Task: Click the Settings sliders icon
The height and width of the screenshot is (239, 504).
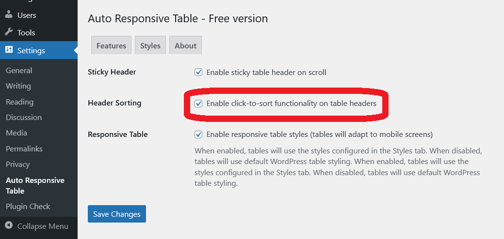Action: (x=9, y=50)
